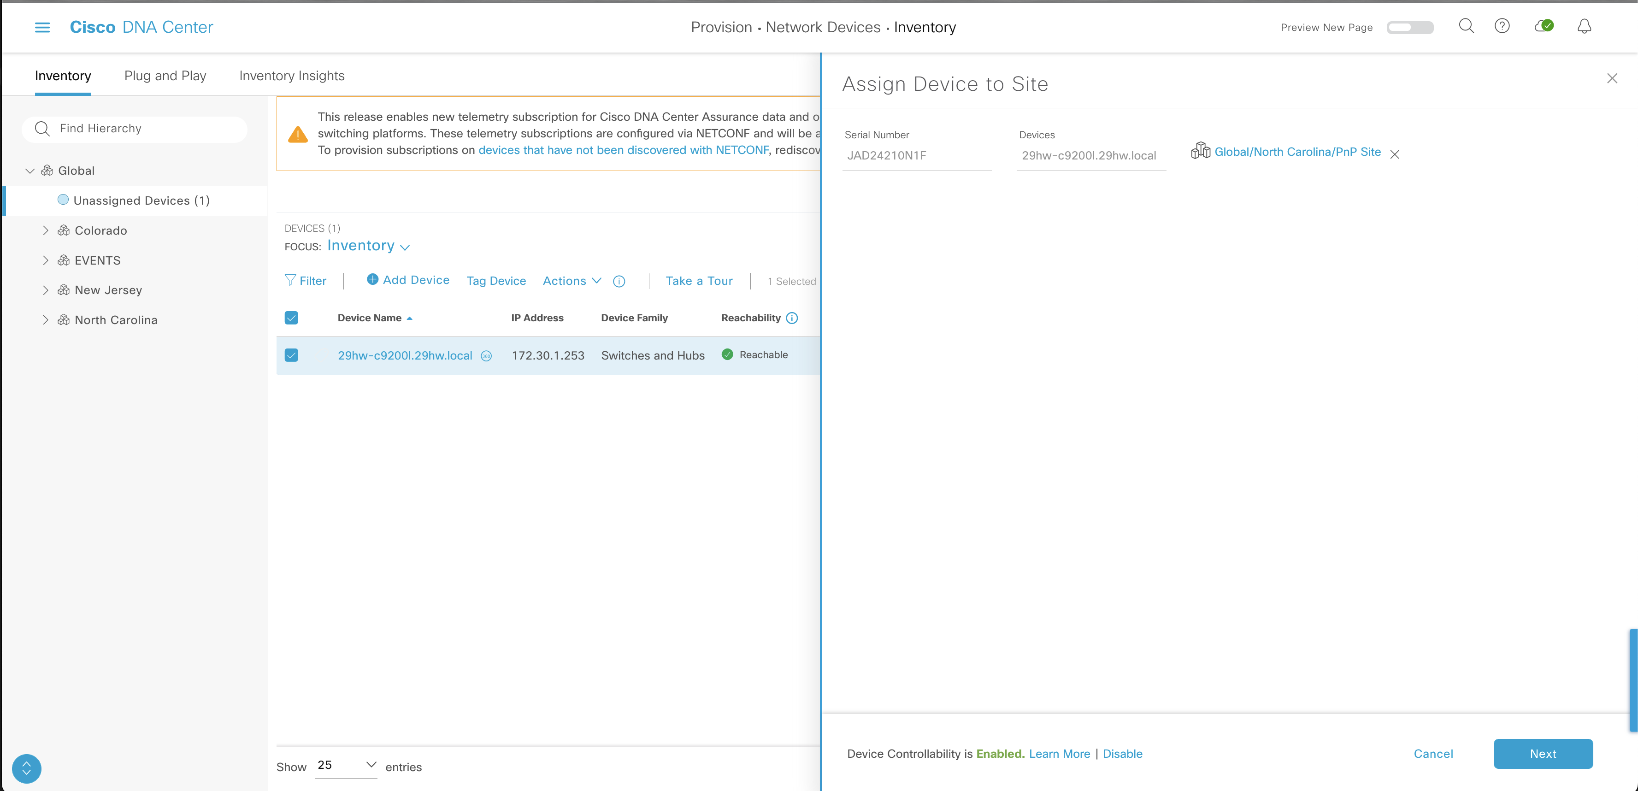
Task: Click the cloud status icon
Action: pos(1544,26)
